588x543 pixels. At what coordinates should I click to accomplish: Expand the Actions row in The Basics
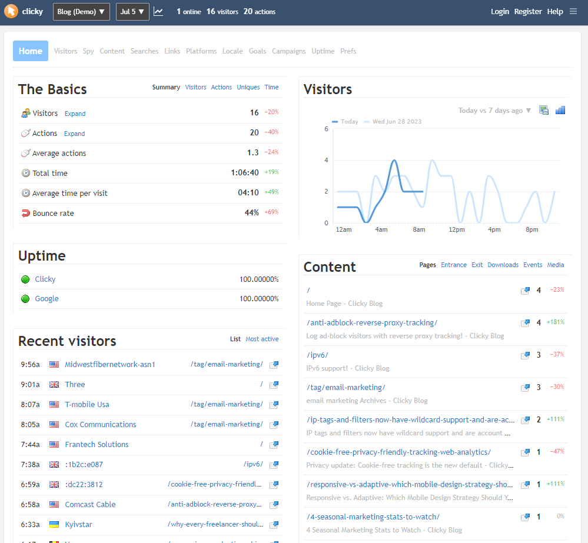tap(74, 134)
